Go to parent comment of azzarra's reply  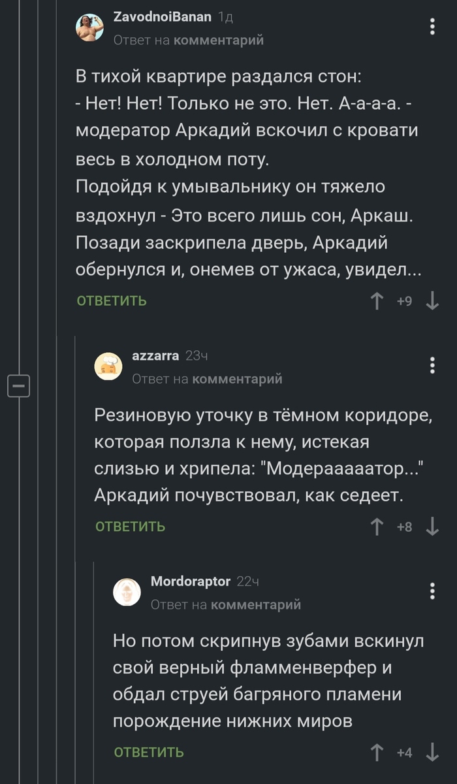238,378
